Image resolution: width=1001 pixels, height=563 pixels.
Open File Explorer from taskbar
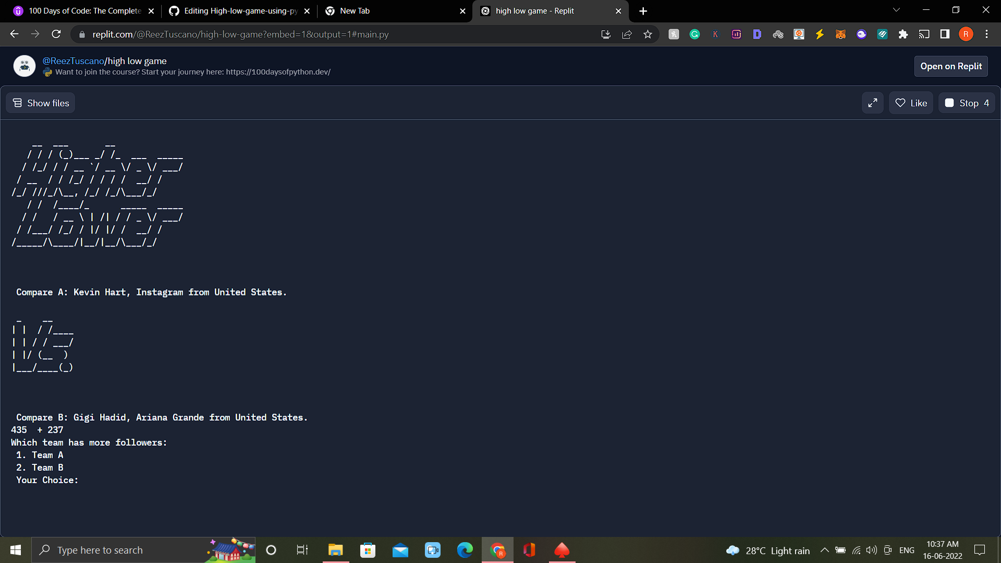[x=335, y=550]
